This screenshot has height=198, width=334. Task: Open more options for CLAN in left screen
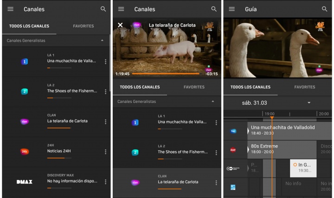(x=105, y=122)
